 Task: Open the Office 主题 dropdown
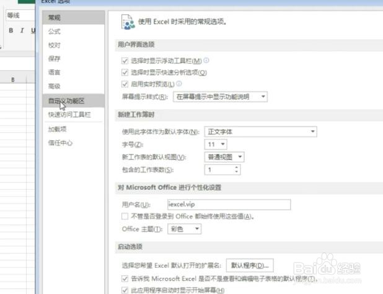point(185,229)
